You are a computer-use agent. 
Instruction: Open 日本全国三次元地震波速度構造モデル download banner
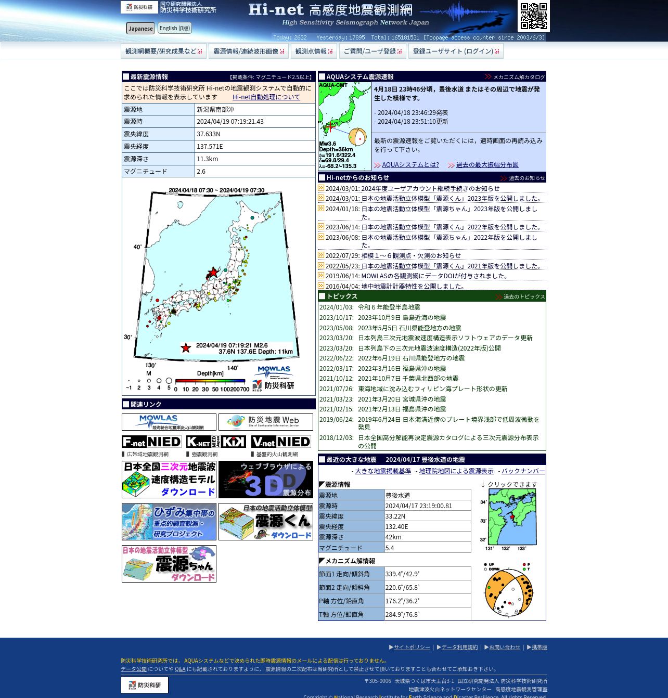point(169,480)
